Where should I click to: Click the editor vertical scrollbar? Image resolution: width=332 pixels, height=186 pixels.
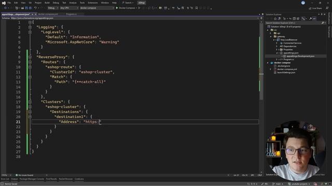click(261, 97)
